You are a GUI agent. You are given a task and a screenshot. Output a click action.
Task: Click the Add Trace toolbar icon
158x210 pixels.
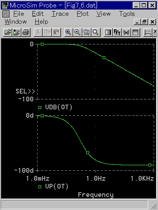(x=148, y=32)
